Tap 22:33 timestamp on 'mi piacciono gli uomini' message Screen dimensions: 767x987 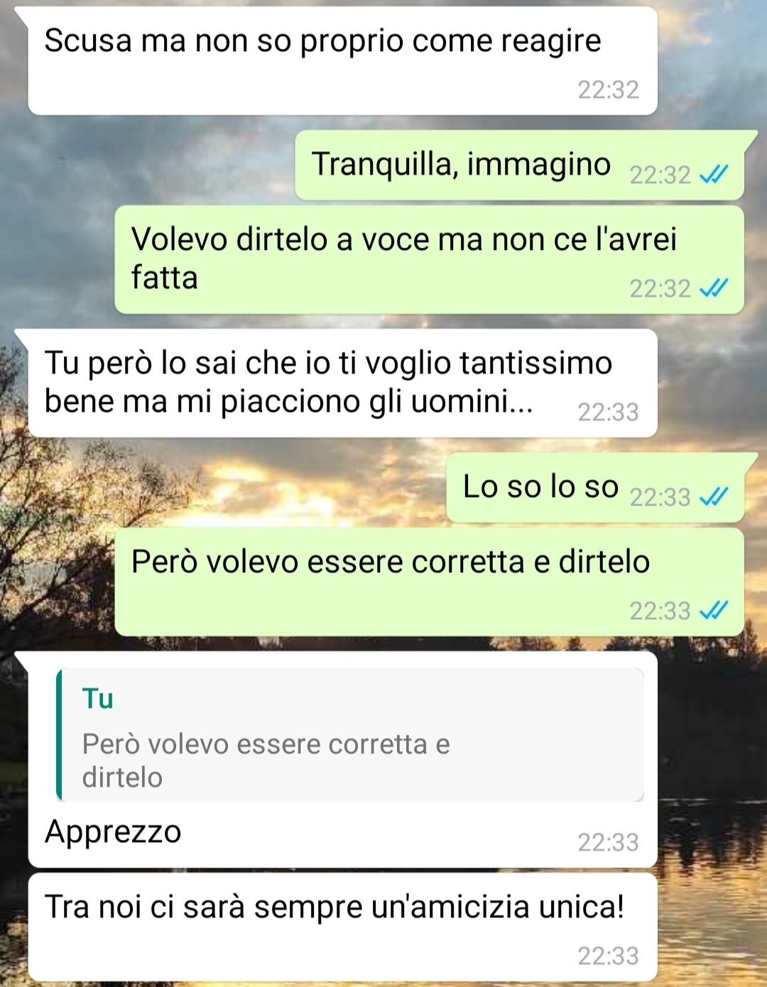[608, 412]
